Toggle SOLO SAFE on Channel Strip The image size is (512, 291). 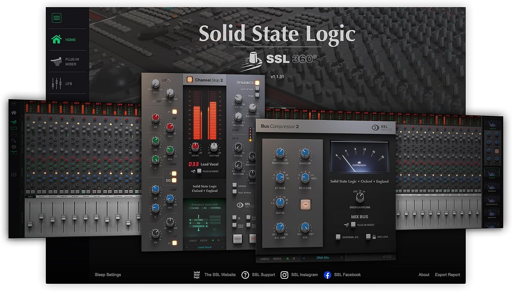click(x=234, y=225)
